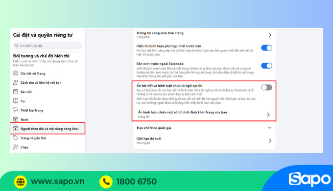Open Ẩn bình luận chứa một số từ chevron
Screen dimensions: 333x191
point(268,115)
